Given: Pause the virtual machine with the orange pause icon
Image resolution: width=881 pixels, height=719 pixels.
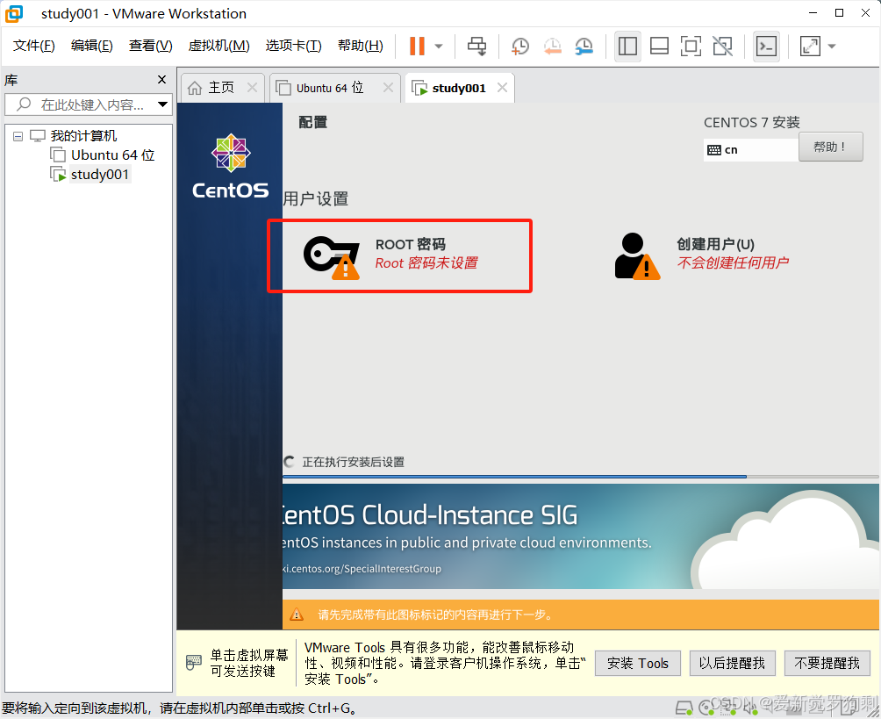Looking at the screenshot, I should click(417, 47).
